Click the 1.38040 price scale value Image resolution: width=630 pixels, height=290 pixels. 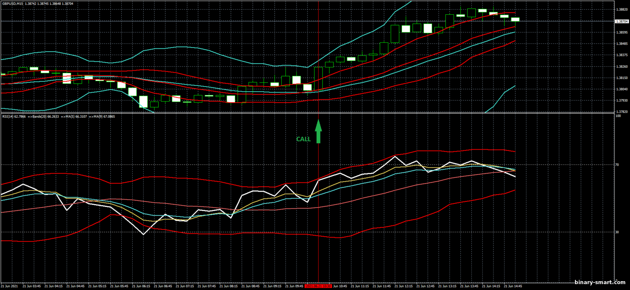point(622,89)
